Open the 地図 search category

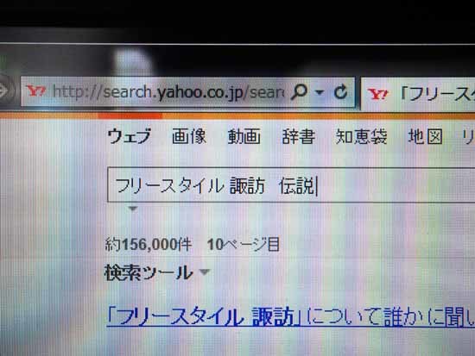pyautogui.click(x=425, y=136)
